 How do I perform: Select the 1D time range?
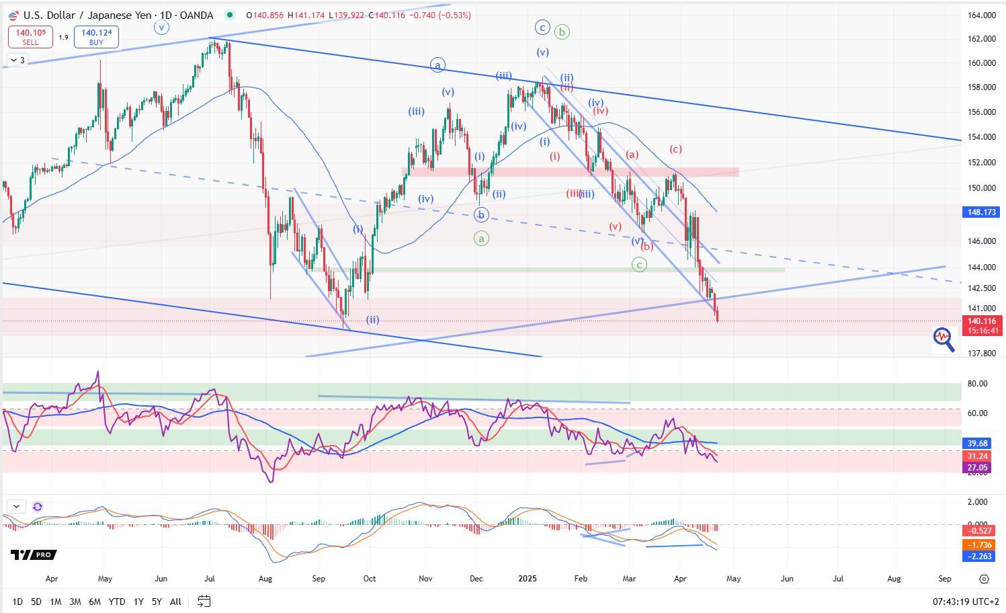(17, 602)
